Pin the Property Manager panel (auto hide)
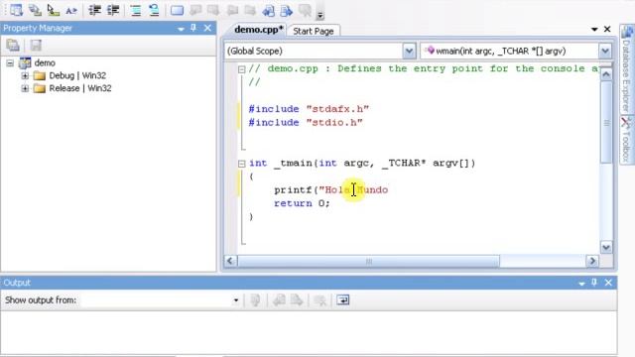The width and height of the screenshot is (635, 357). coord(193,28)
